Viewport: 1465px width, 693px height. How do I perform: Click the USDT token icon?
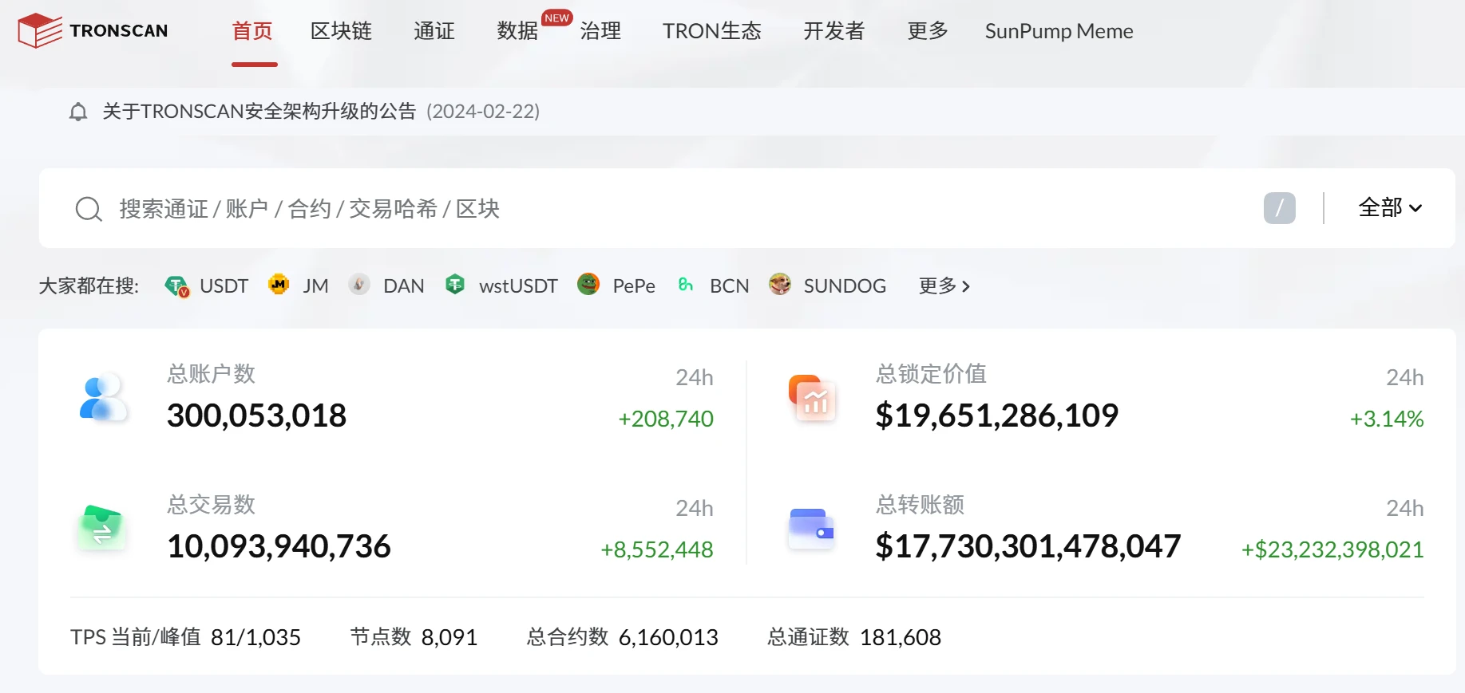pos(176,285)
